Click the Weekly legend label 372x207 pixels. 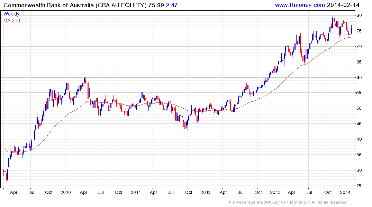[x=11, y=14]
